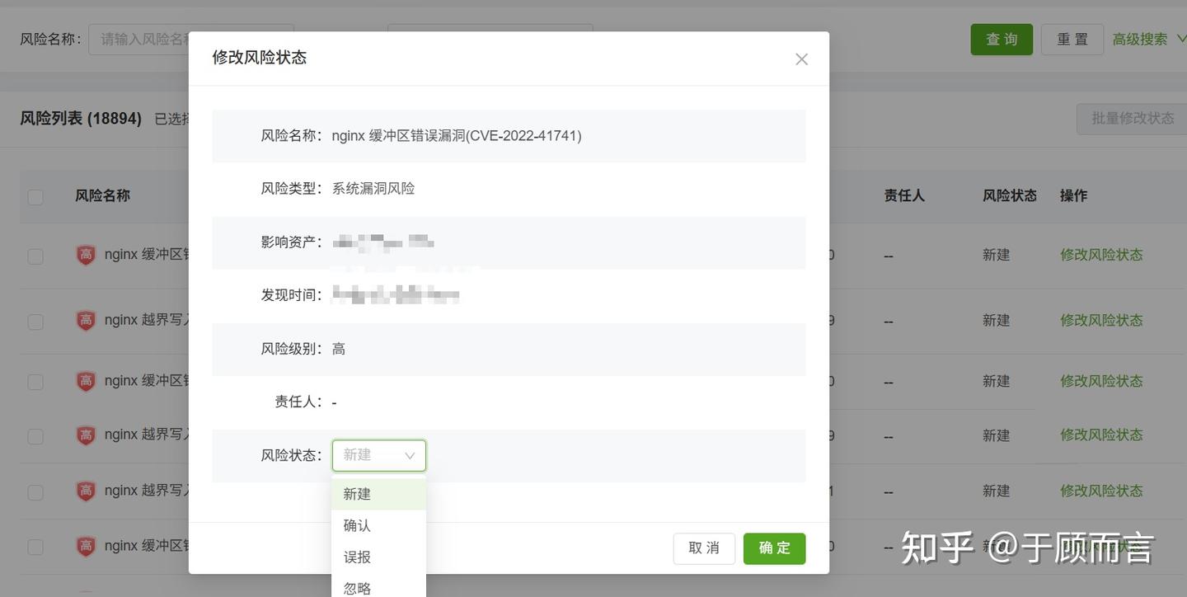Click the green 查询 button
This screenshot has width=1187, height=597.
1002,40
